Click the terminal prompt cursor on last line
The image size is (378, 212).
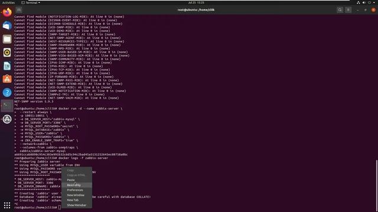(60, 207)
